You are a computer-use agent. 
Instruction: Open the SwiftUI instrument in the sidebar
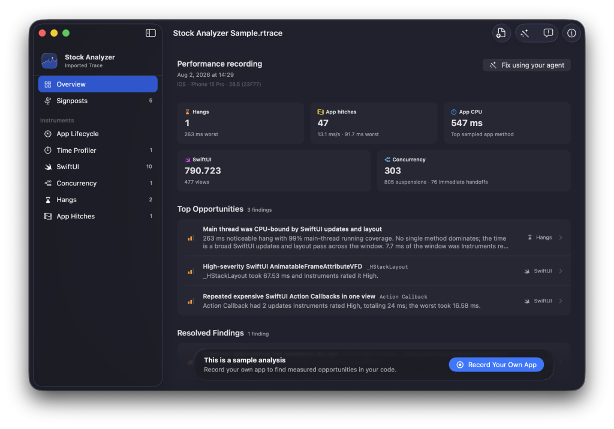click(x=98, y=167)
